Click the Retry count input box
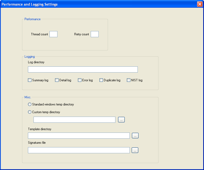This screenshot has height=170, width=204. 95,34
